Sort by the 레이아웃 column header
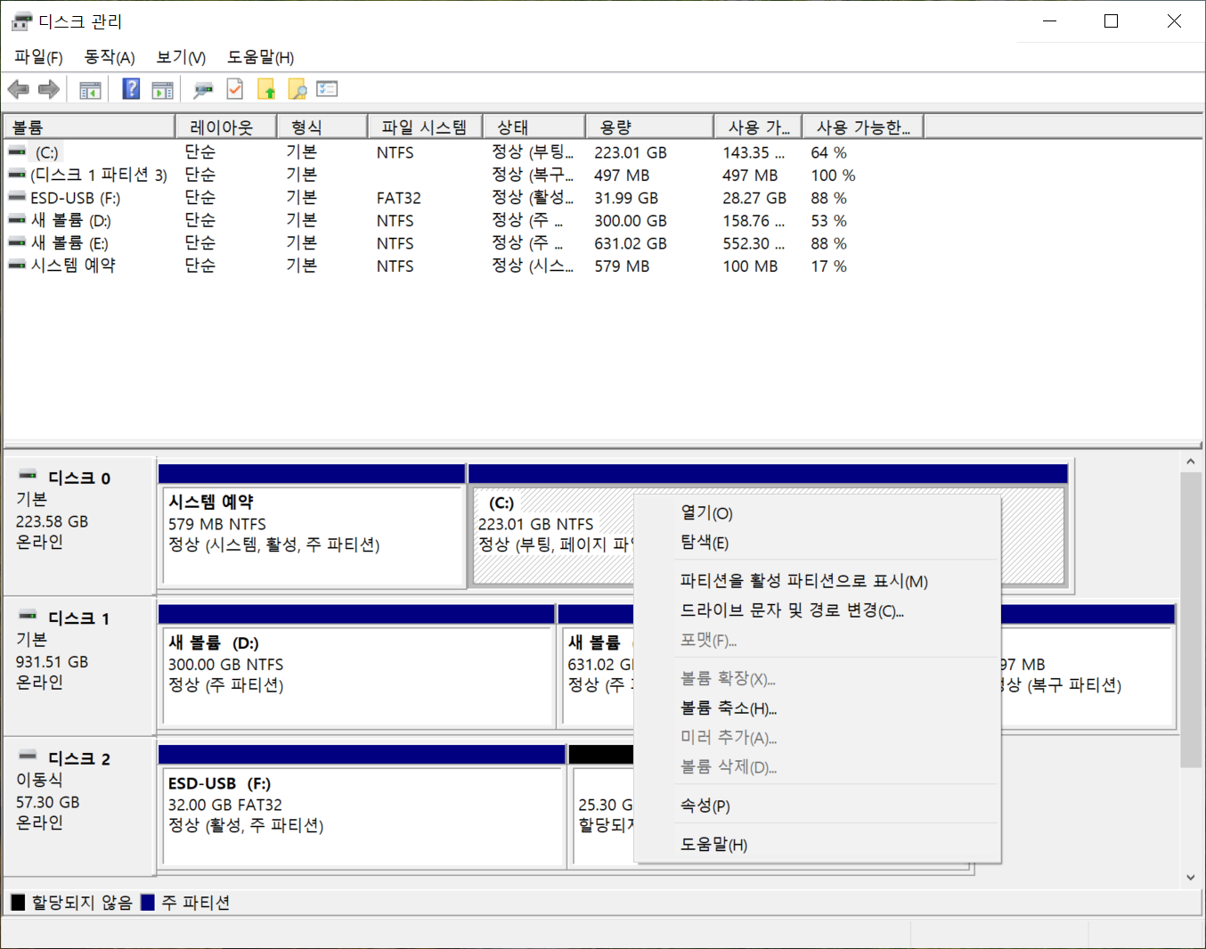1206x949 pixels. click(225, 127)
